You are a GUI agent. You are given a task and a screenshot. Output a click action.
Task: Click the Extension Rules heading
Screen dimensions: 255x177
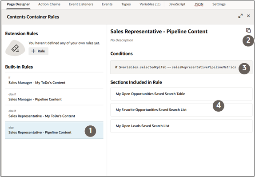pyautogui.click(x=21, y=33)
